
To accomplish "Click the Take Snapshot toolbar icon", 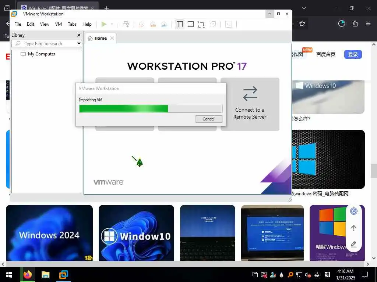I will point(141,24).
